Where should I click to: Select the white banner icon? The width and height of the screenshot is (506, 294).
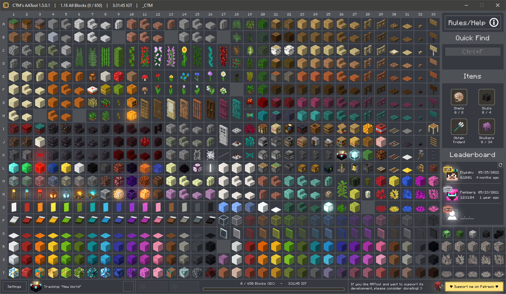click(13, 207)
